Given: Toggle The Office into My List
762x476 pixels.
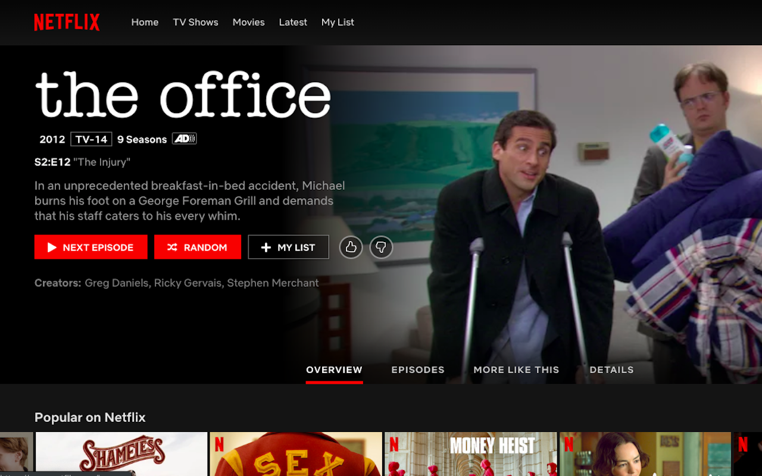Looking at the screenshot, I should tap(288, 247).
